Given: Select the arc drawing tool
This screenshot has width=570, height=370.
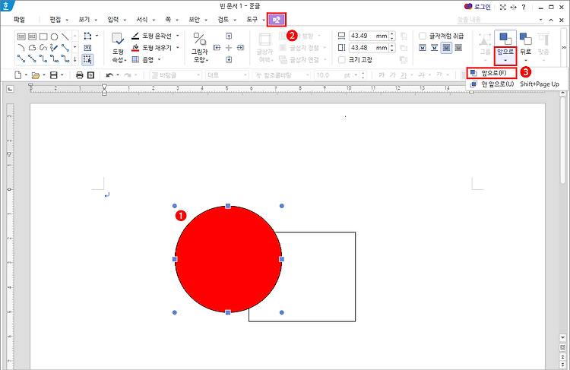Looking at the screenshot, I should point(21,48).
